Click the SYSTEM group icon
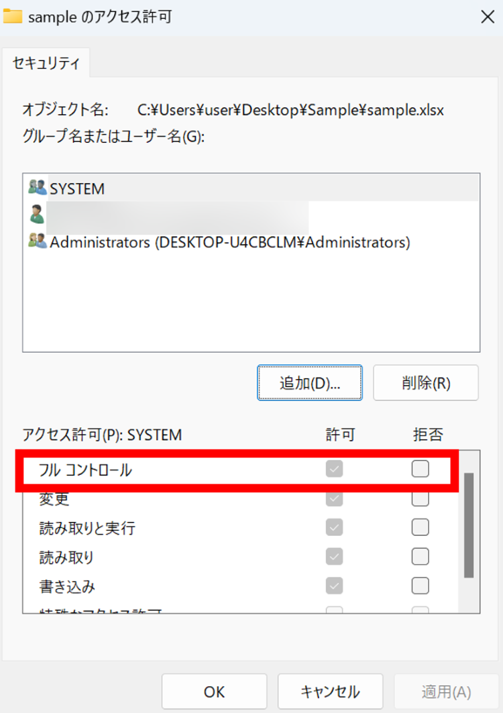 pyautogui.click(x=38, y=187)
